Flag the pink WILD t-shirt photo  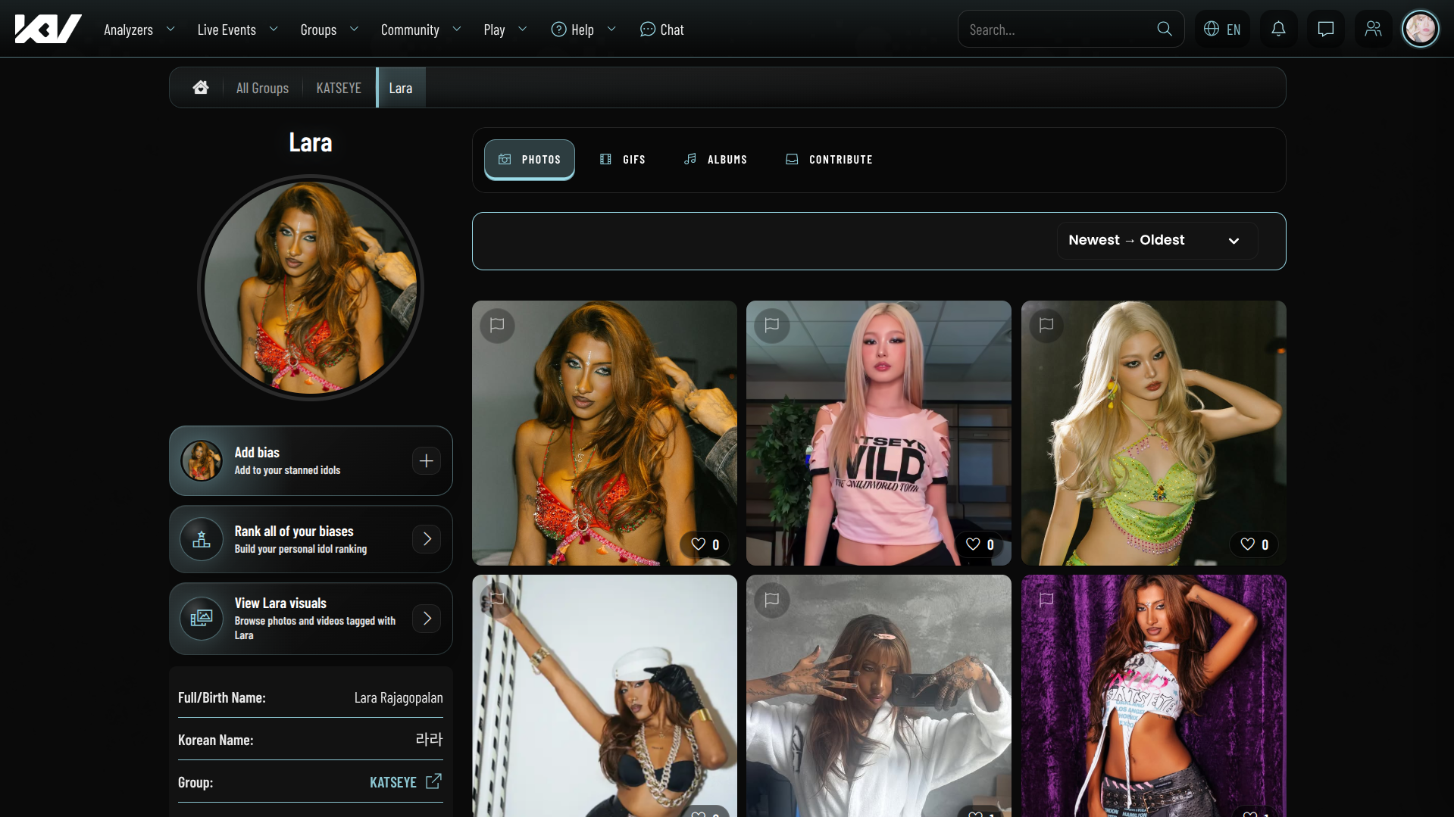click(x=772, y=326)
